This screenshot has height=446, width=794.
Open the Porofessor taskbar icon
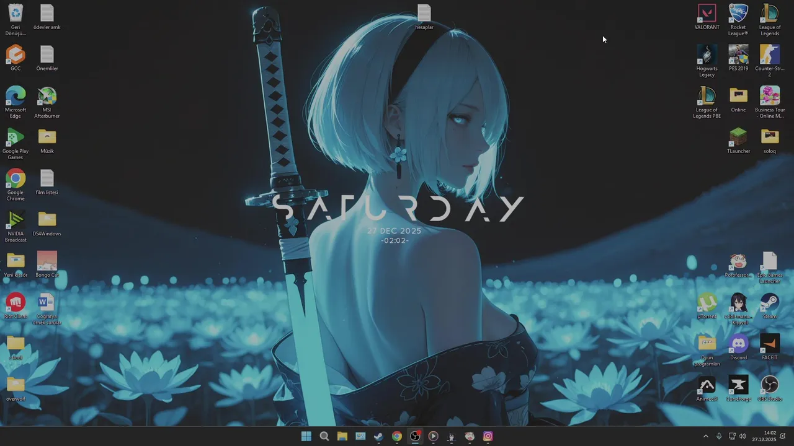470,436
